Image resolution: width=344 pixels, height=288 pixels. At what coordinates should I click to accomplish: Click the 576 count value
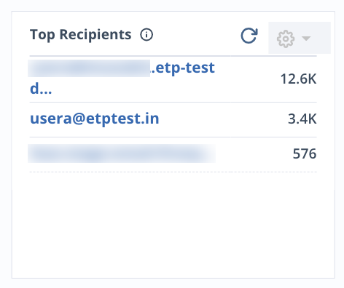[x=305, y=153]
